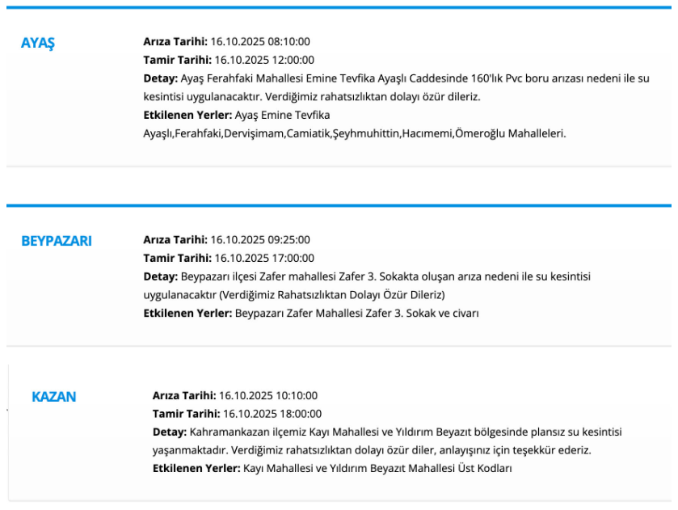Image resolution: width=678 pixels, height=510 pixels.
Task: Click the Ayaş affected neighborhoods list text
Action: click(x=354, y=133)
